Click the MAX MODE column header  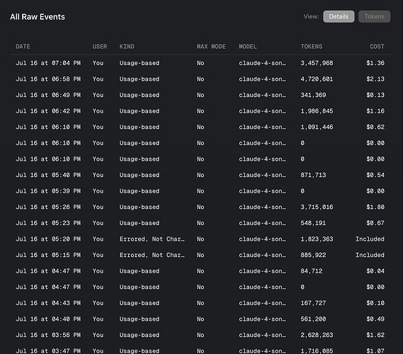(211, 47)
